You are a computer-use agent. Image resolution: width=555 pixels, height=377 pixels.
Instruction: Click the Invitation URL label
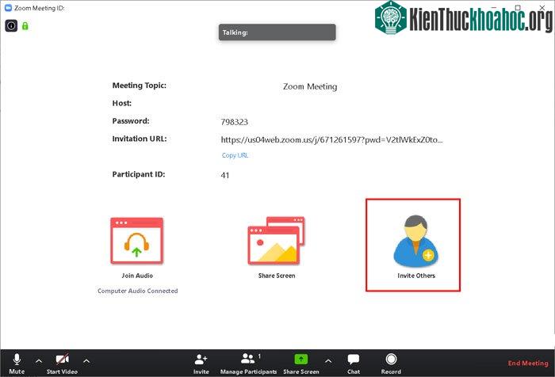click(140, 139)
